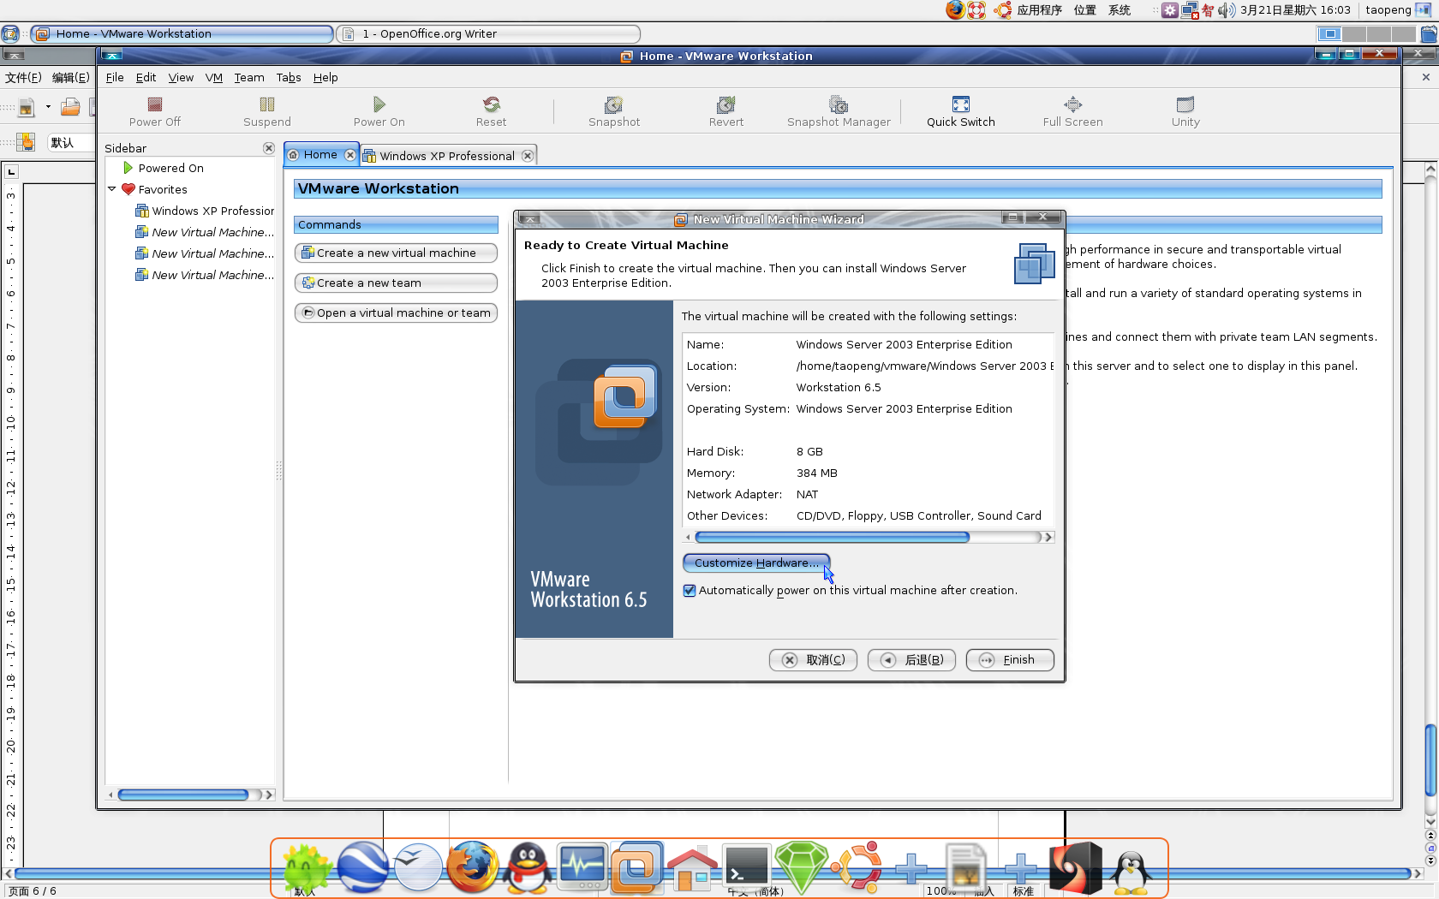Click Open a virtual machine or team
Viewport: 1439px width, 899px height.
396,313
